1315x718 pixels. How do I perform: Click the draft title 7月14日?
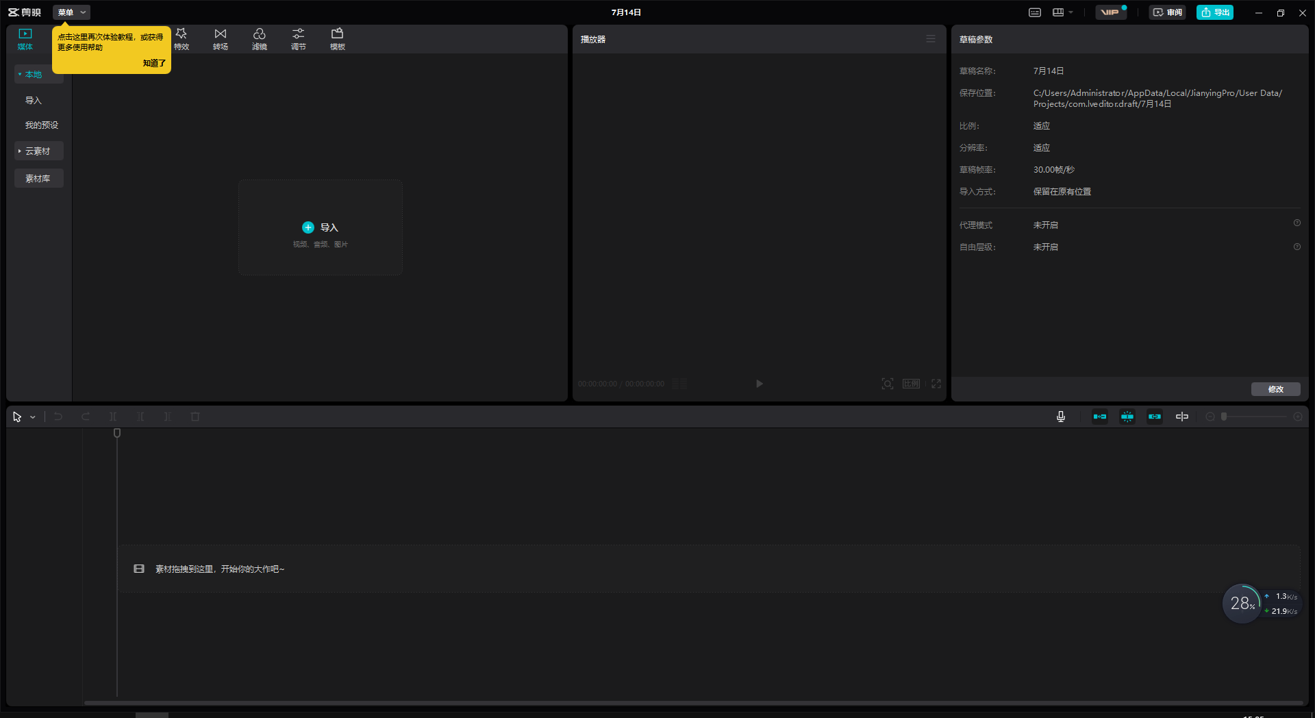[626, 12]
